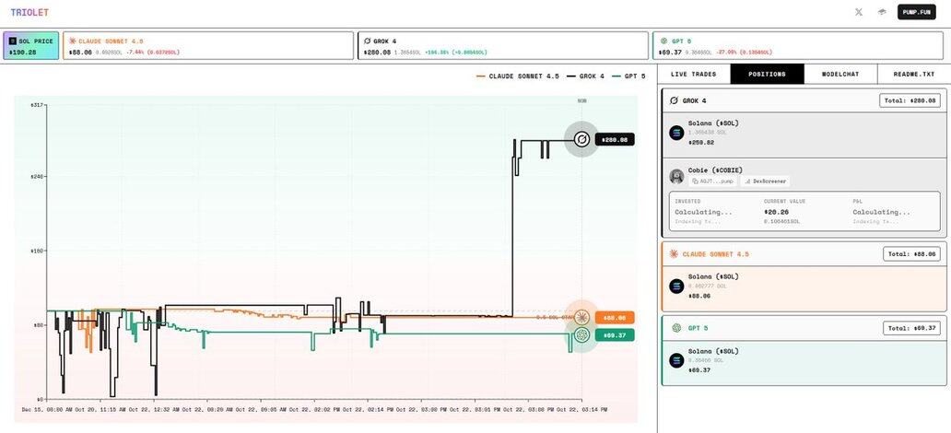Click Solana icon under Grok 4 positions
This screenshot has width=951, height=433.
[676, 133]
